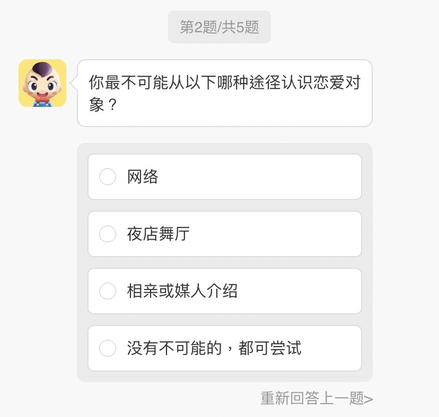Click the arrow after 重新回答上一题

coord(369,399)
